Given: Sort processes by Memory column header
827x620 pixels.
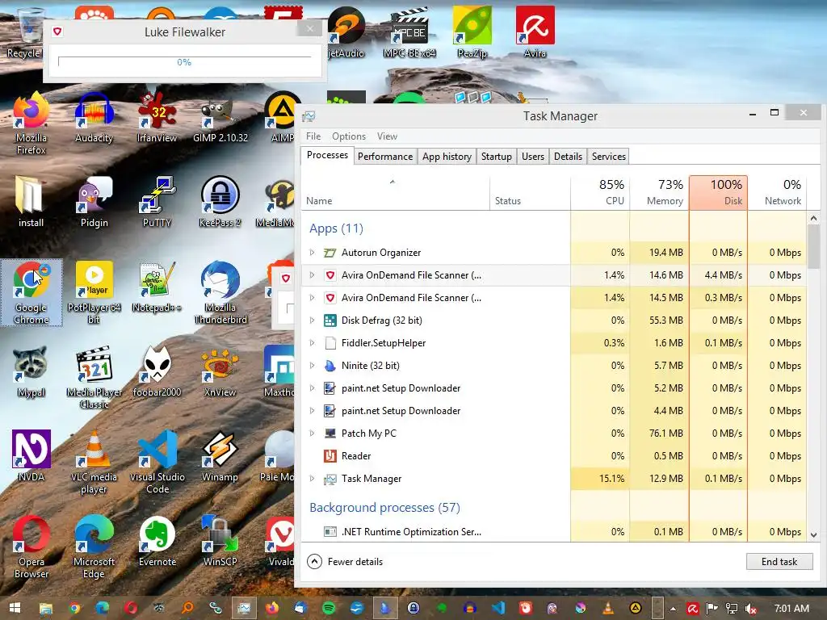Looking at the screenshot, I should point(659,192).
